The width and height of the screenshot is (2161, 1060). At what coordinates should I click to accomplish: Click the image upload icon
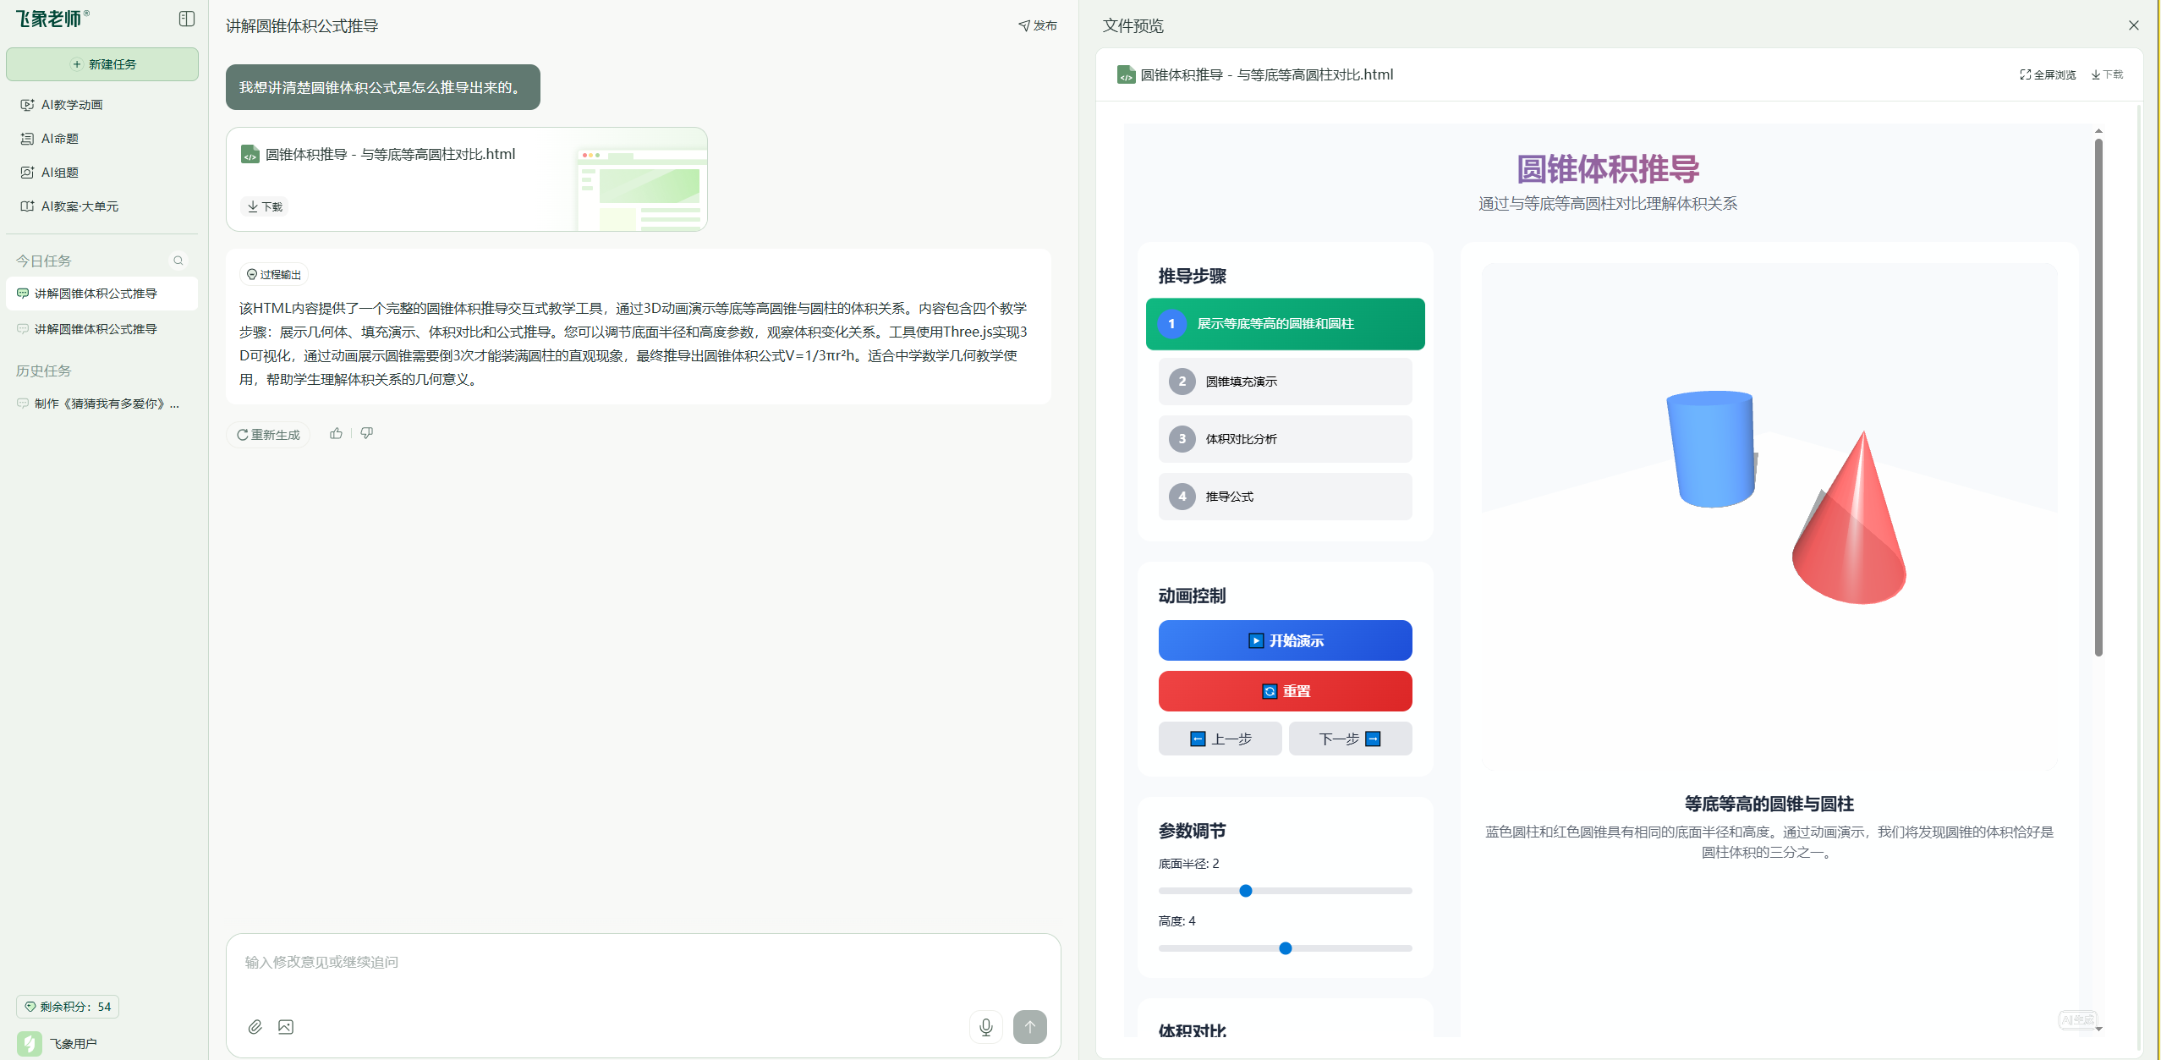286,1027
